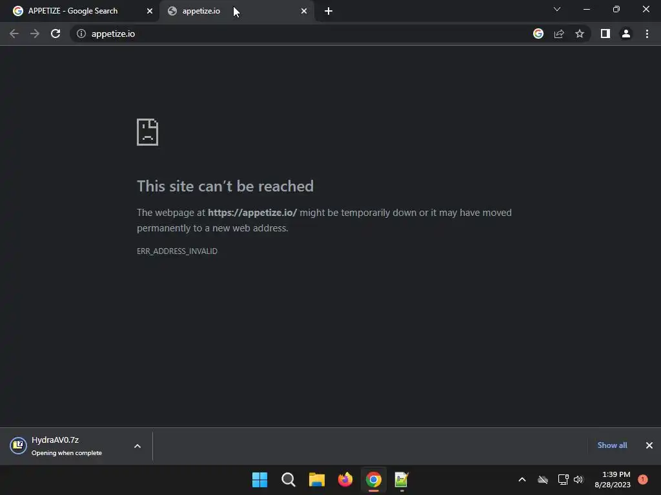View site information icon in address bar
The height and width of the screenshot is (495, 661).
[x=81, y=34]
